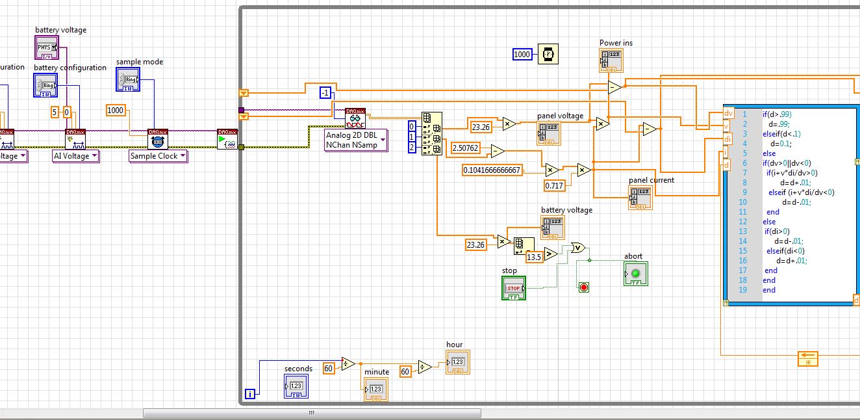860x420 pixels.
Task: Click the OR gate function
Action: pyautogui.click(x=577, y=247)
